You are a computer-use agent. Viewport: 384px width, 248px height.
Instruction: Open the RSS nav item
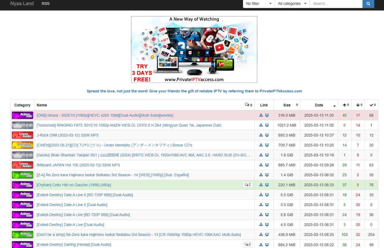click(x=46, y=4)
